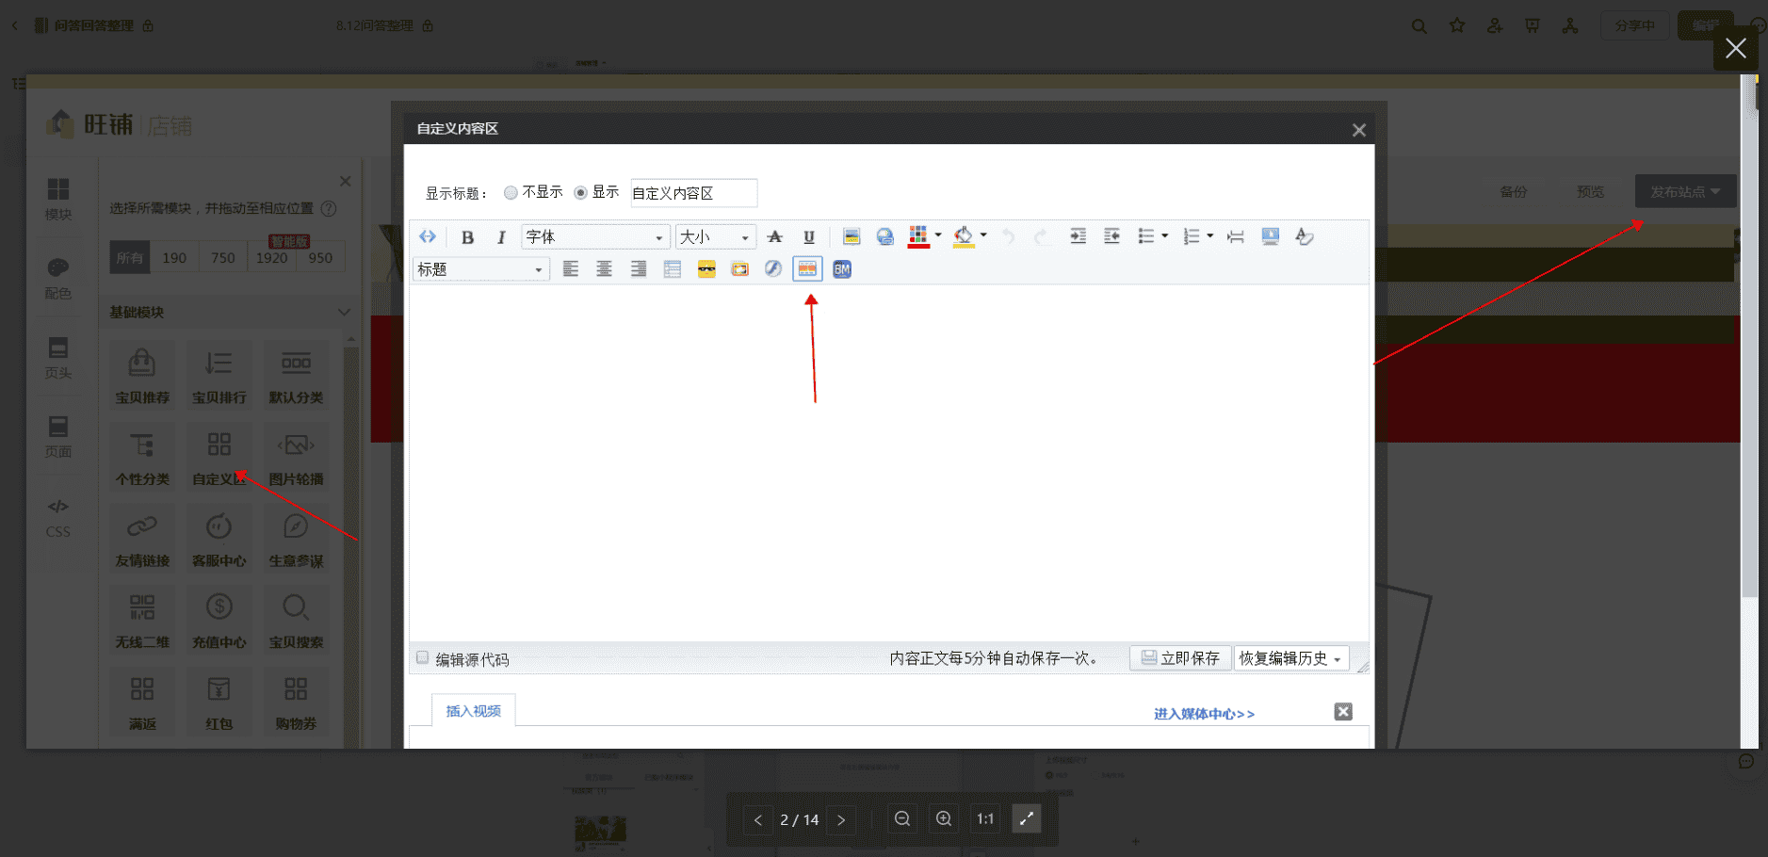Click the italic formatting icon
The width and height of the screenshot is (1768, 857).
click(x=501, y=237)
